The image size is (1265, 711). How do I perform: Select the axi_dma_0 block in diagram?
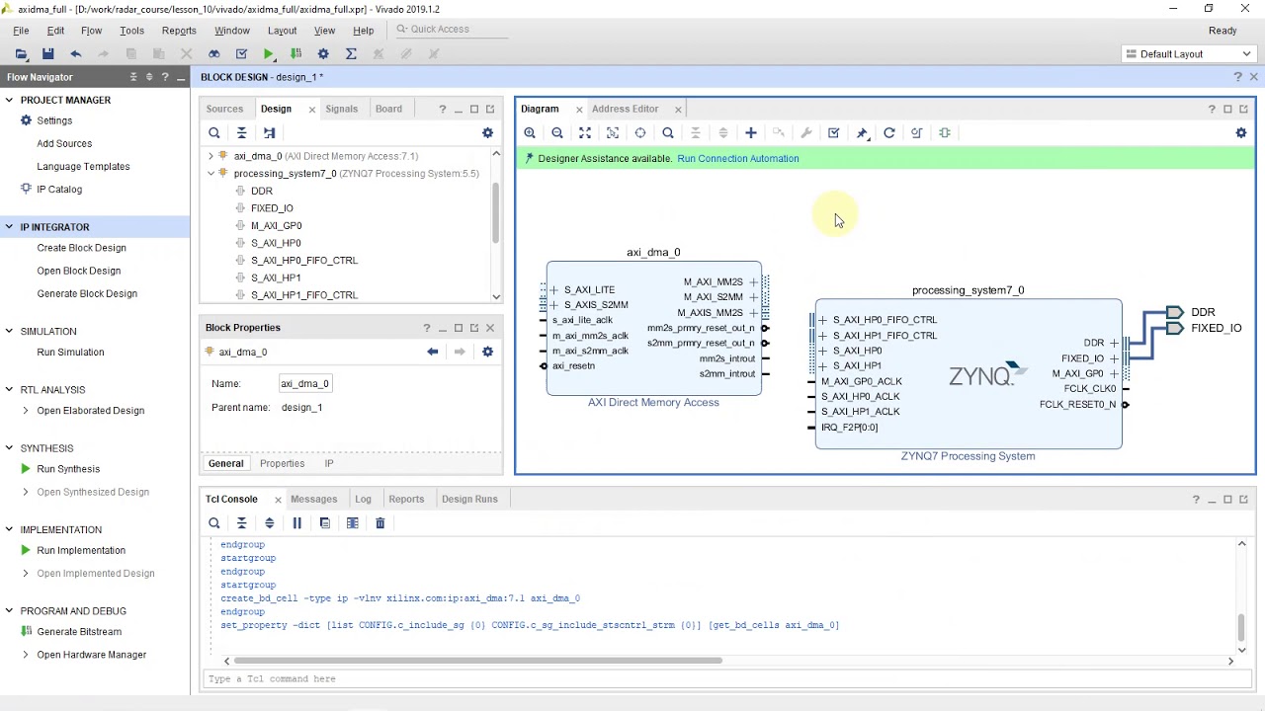[653, 329]
